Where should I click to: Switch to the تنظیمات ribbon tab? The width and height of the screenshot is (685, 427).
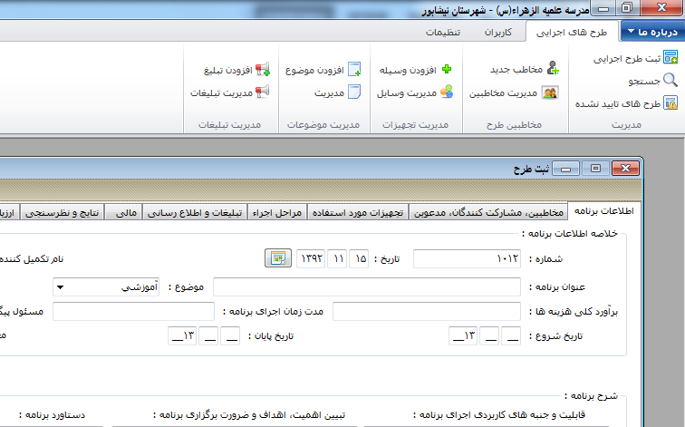[444, 33]
